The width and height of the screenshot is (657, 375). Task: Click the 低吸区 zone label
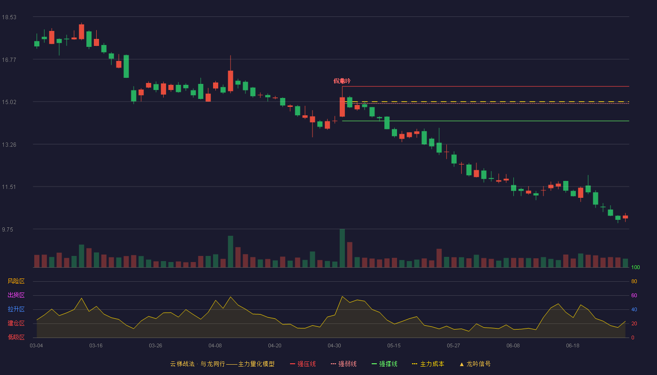[16, 337]
